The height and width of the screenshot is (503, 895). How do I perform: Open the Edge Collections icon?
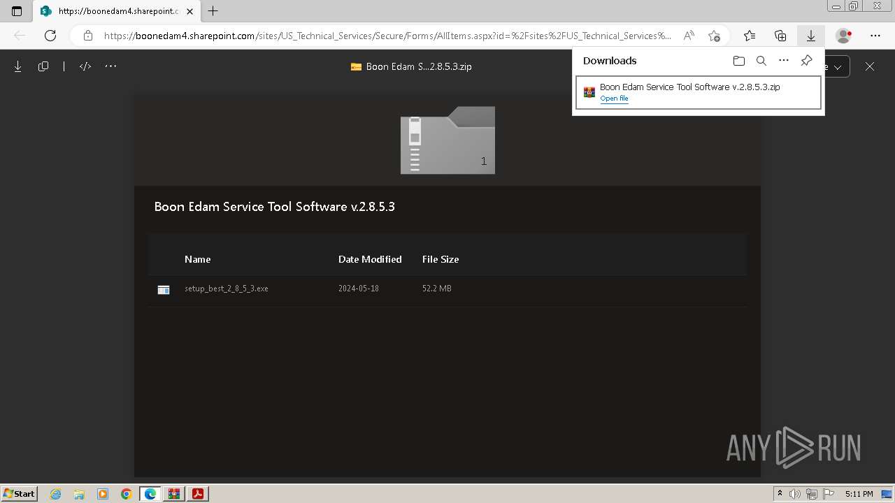click(780, 36)
